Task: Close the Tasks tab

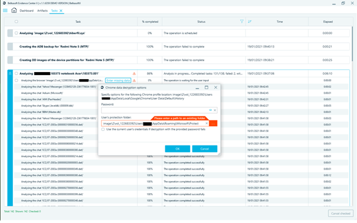Action: (61, 11)
